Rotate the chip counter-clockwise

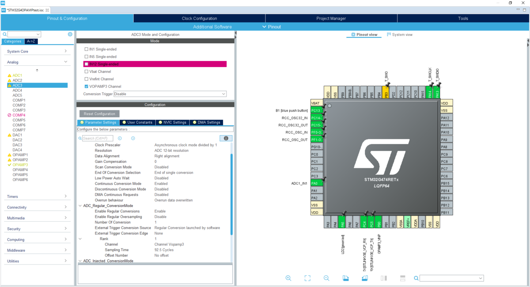click(x=364, y=278)
